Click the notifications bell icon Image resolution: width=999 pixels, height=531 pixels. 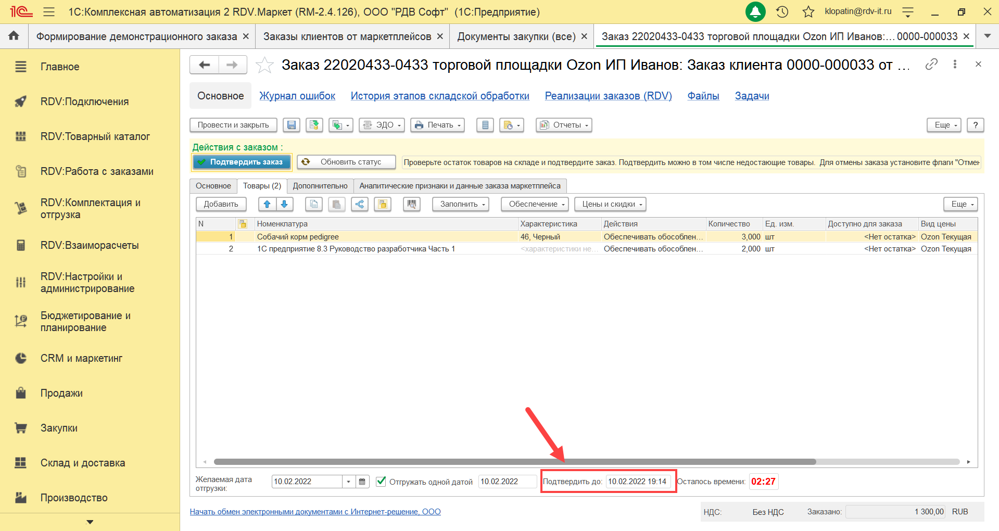(x=755, y=11)
